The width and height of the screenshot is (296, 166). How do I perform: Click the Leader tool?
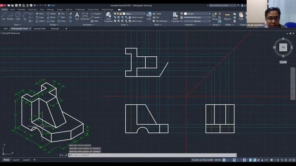tap(95, 18)
